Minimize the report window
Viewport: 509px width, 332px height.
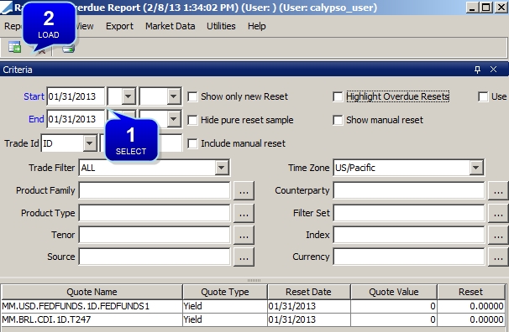tap(472, 7)
